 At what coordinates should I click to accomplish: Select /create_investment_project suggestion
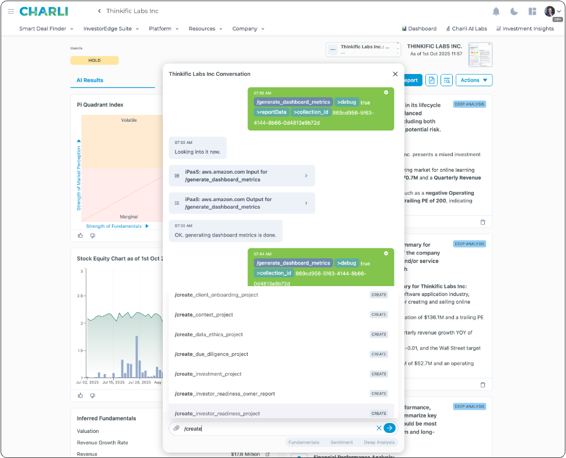pyautogui.click(x=281, y=374)
